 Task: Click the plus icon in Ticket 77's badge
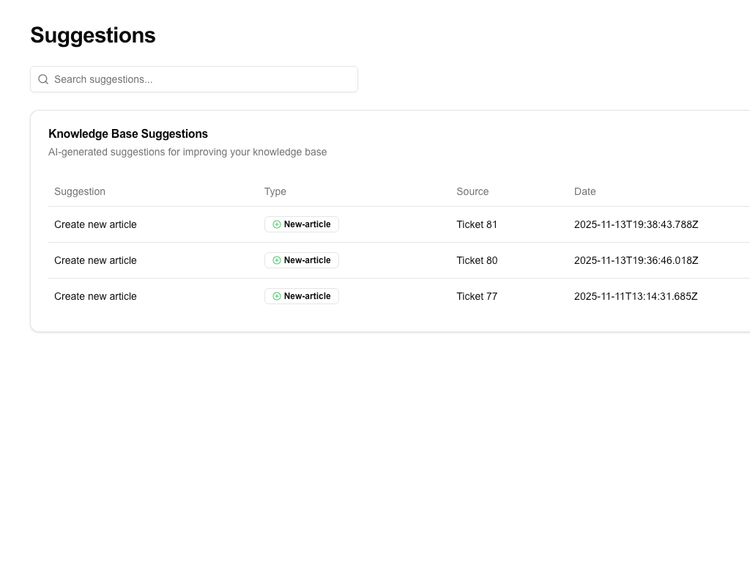(x=276, y=296)
